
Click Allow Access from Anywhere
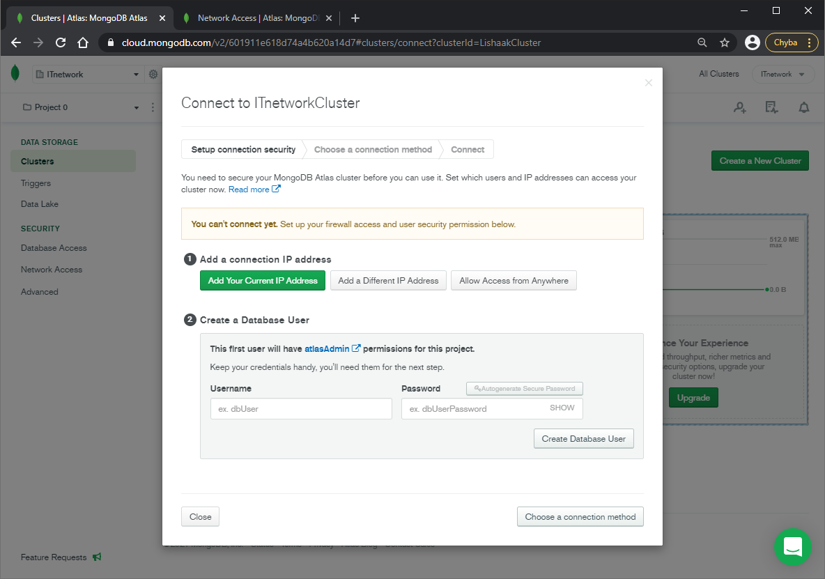[x=514, y=281]
